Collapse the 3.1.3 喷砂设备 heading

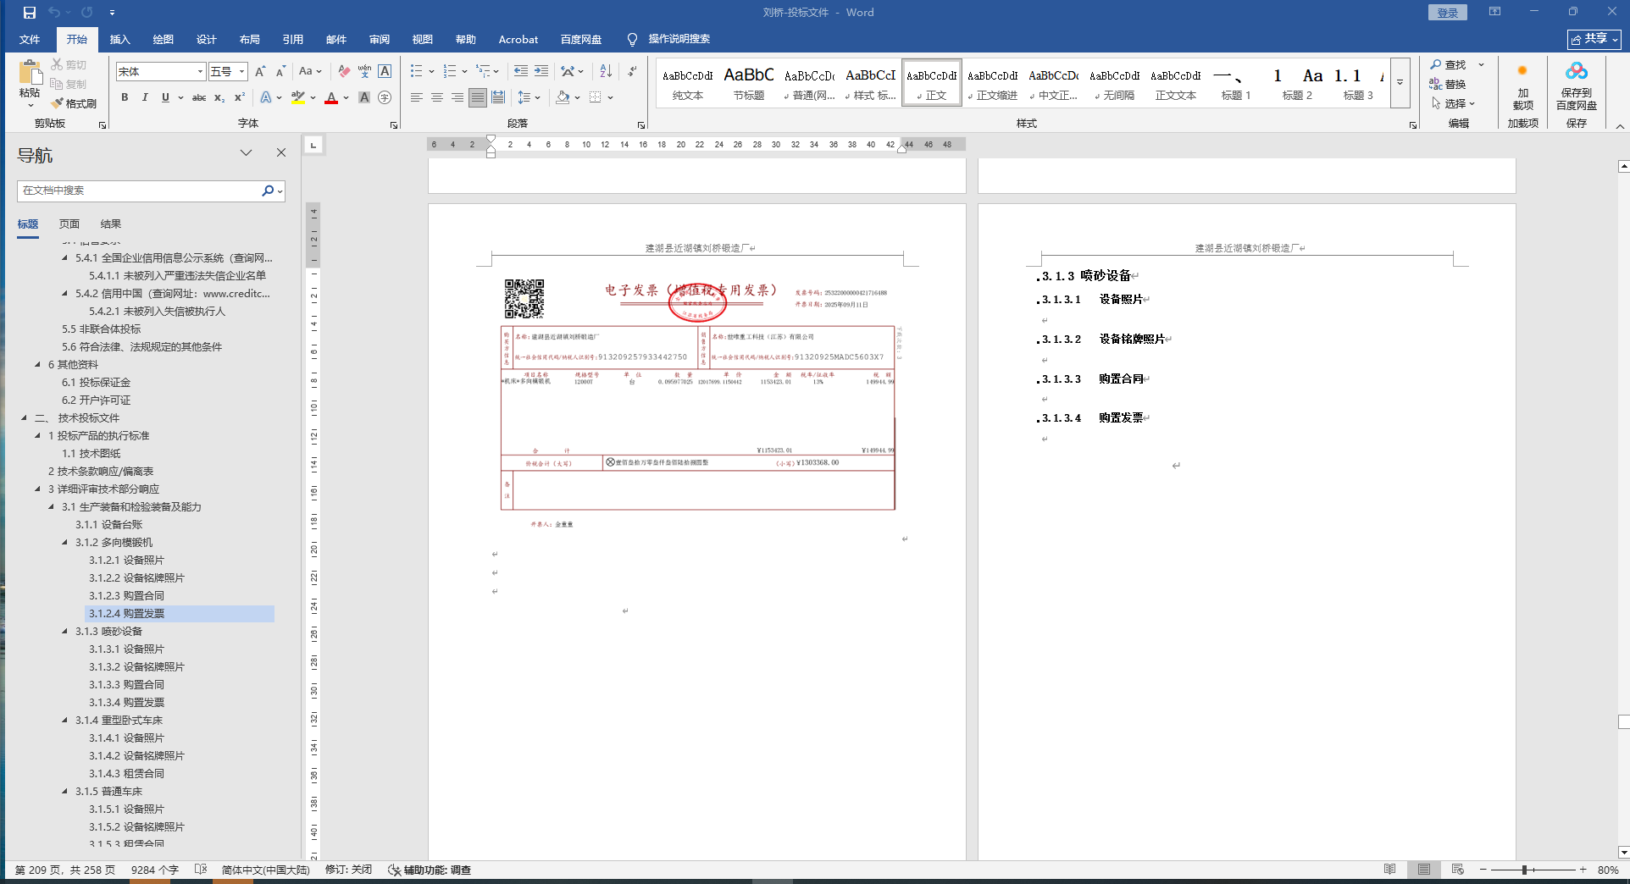(65, 632)
